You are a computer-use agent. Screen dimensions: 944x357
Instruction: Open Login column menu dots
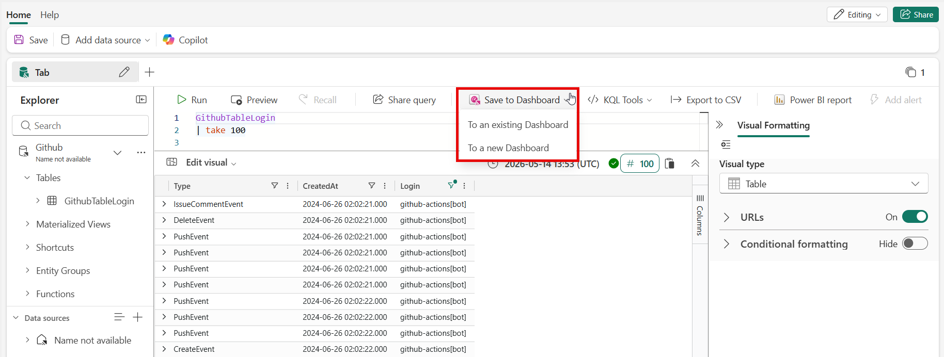click(464, 186)
